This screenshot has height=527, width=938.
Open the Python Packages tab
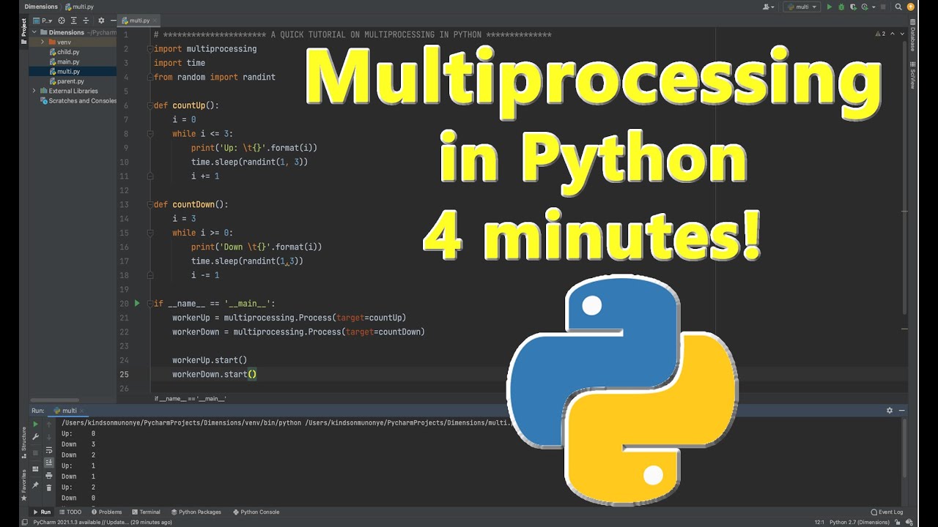(x=196, y=512)
